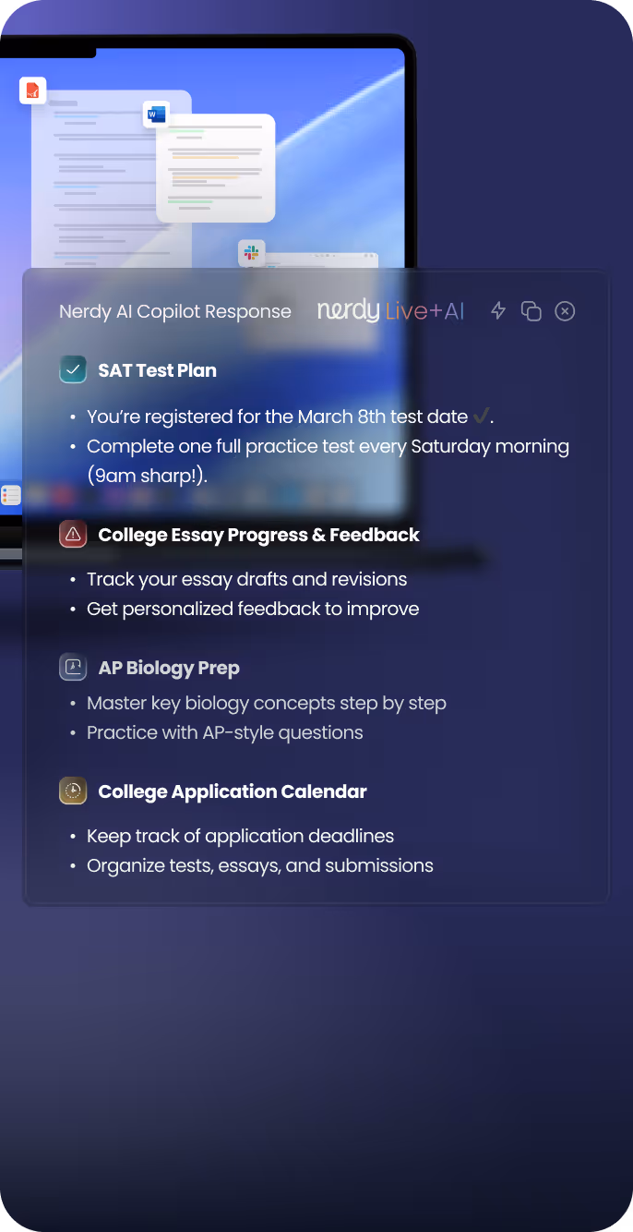This screenshot has width=633, height=1232.
Task: Click the Nerdy Live+AI logo
Action: click(390, 311)
